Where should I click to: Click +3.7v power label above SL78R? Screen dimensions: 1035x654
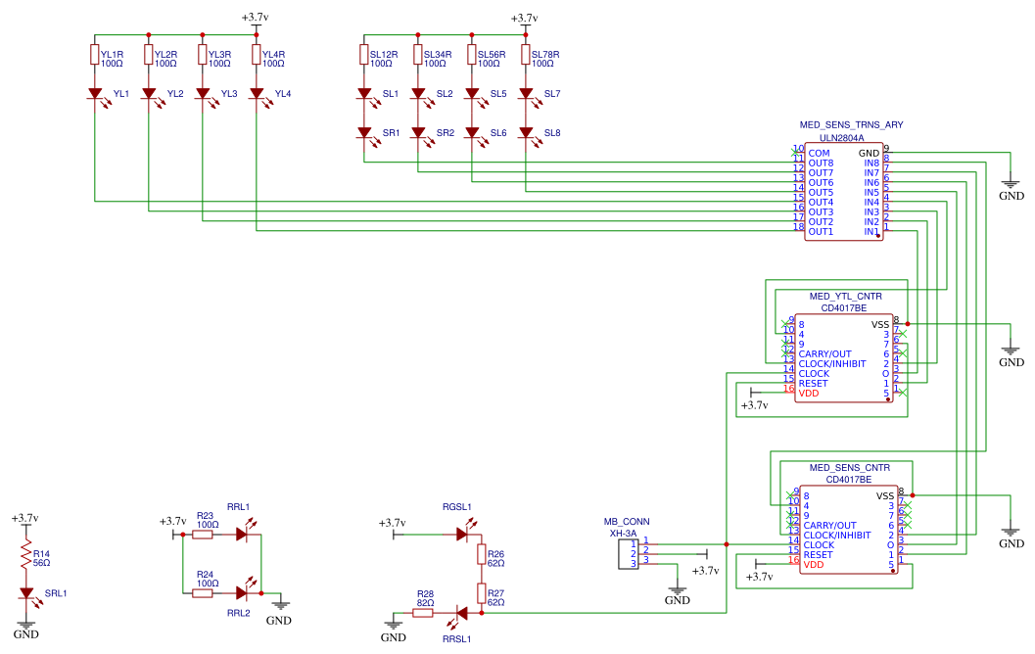(524, 18)
